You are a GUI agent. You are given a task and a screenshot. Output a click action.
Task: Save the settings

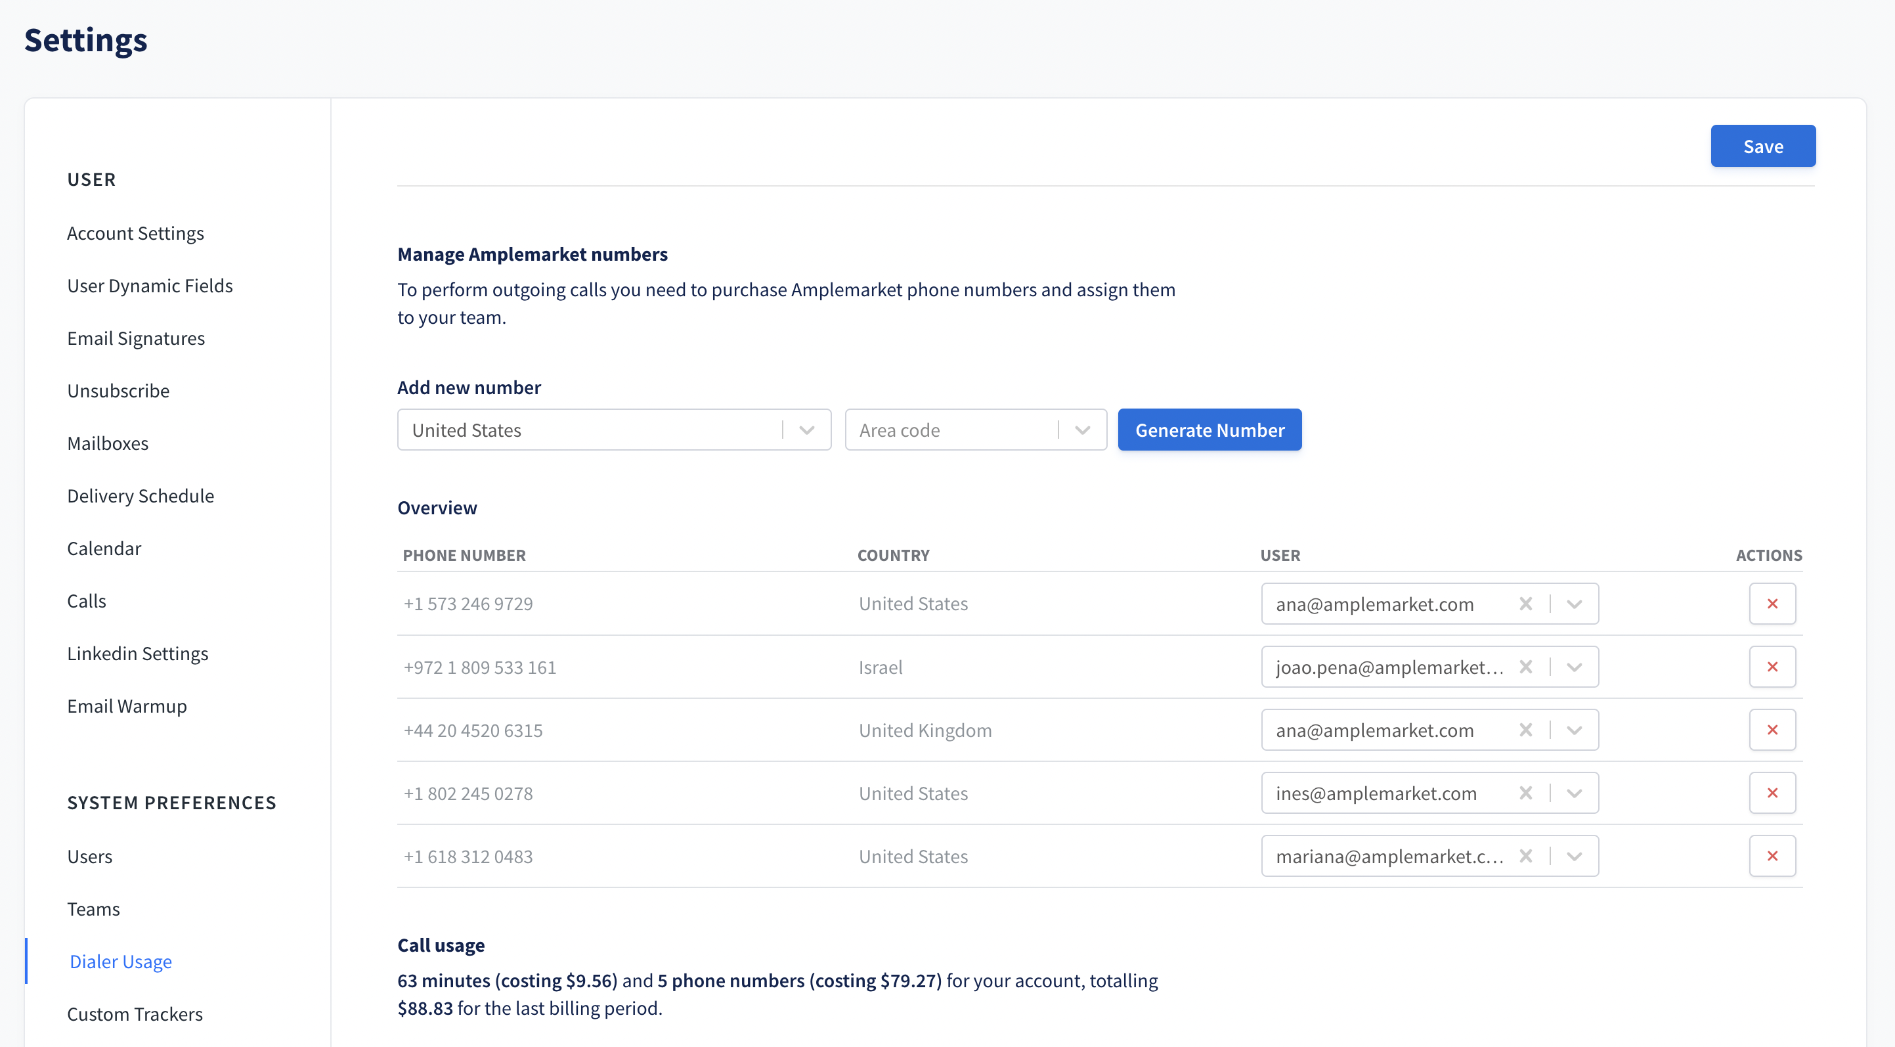click(1762, 146)
